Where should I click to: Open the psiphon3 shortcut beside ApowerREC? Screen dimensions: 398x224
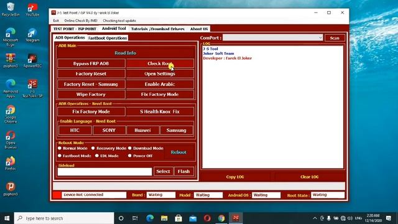11,60
